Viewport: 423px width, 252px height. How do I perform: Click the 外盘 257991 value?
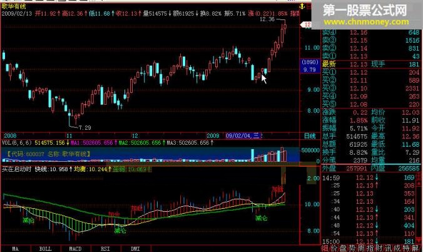click(357, 169)
